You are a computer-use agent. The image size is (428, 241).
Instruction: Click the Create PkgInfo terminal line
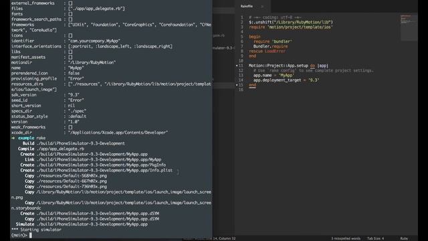tap(93, 165)
